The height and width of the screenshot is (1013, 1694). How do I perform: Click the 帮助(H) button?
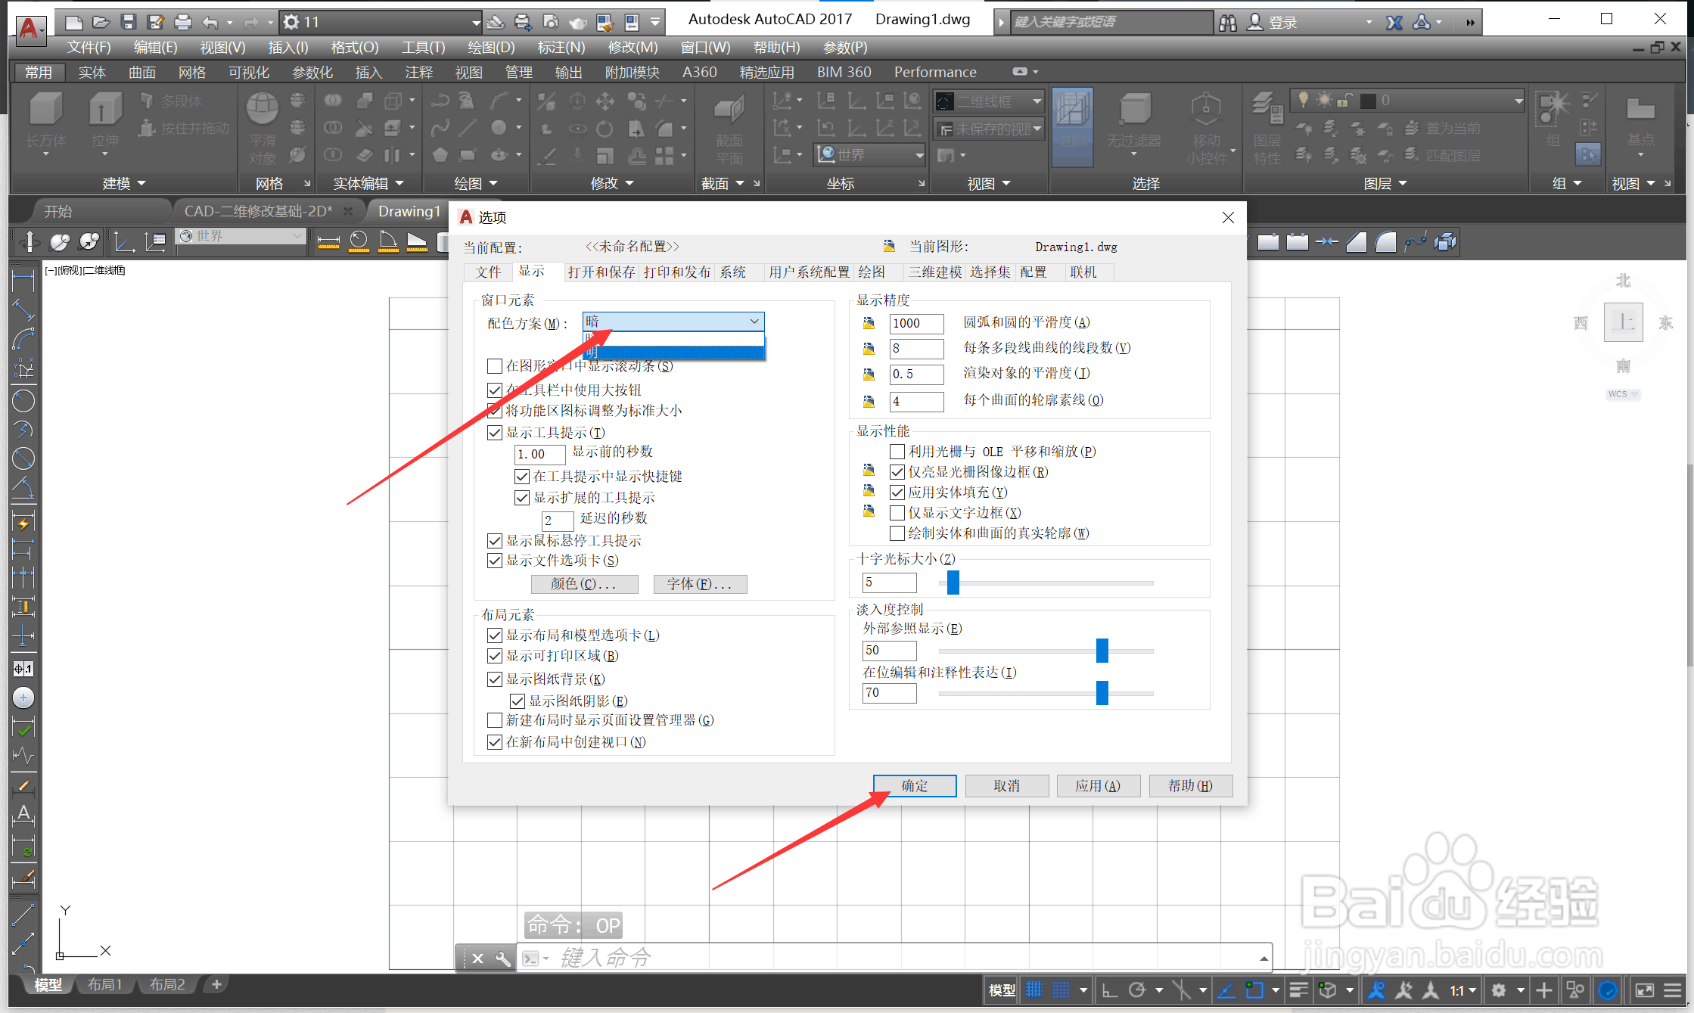pyautogui.click(x=1190, y=786)
